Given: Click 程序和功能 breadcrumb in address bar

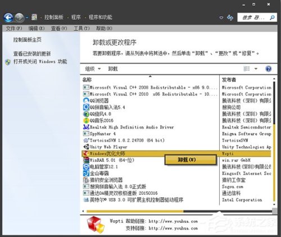Looking at the screenshot, I should tap(101, 17).
